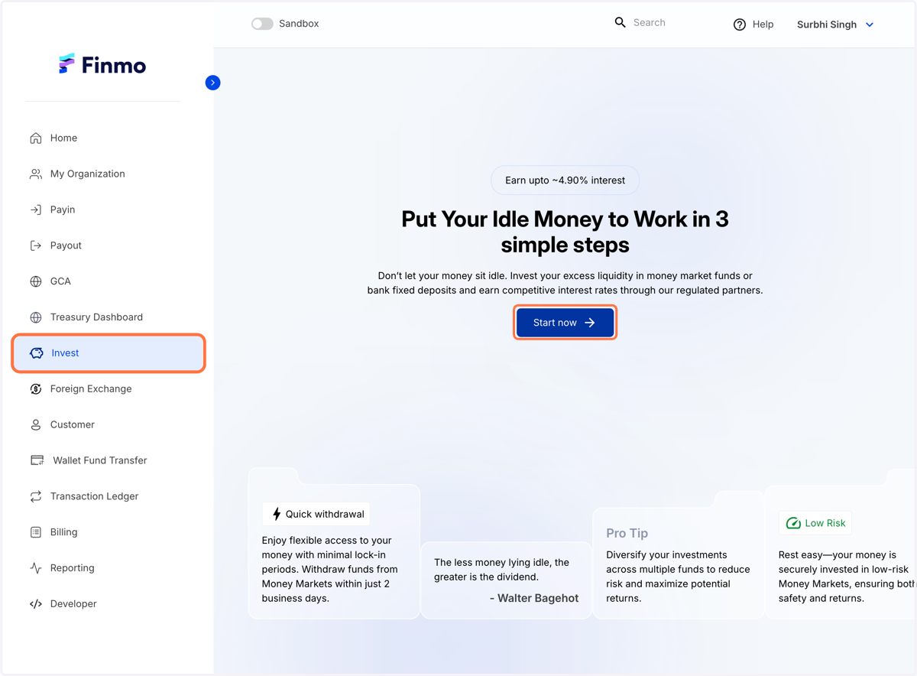Click the Payin arrow icon
Image resolution: width=917 pixels, height=676 pixels.
[36, 210]
